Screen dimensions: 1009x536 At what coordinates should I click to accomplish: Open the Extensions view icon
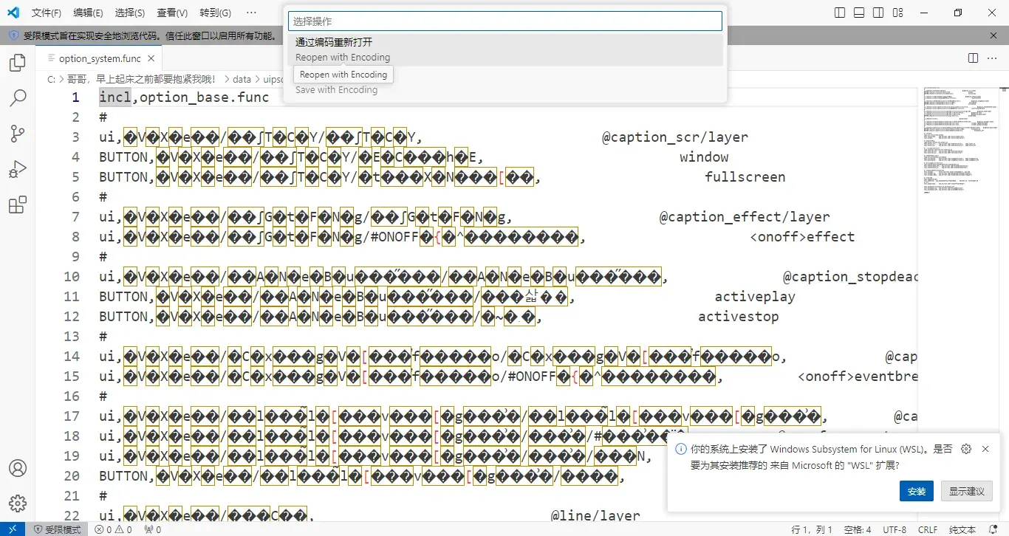pos(18,205)
